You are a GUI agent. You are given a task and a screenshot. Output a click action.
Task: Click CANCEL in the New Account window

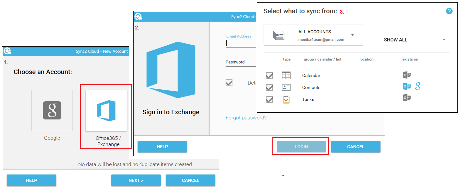[191, 180]
